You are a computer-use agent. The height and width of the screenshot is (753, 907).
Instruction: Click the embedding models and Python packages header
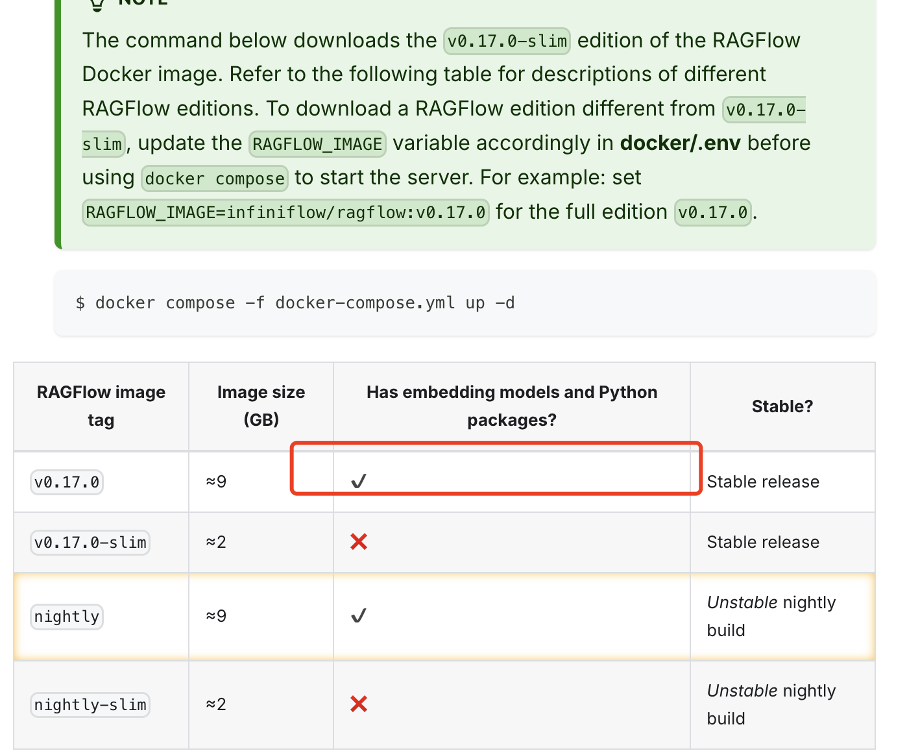512,406
